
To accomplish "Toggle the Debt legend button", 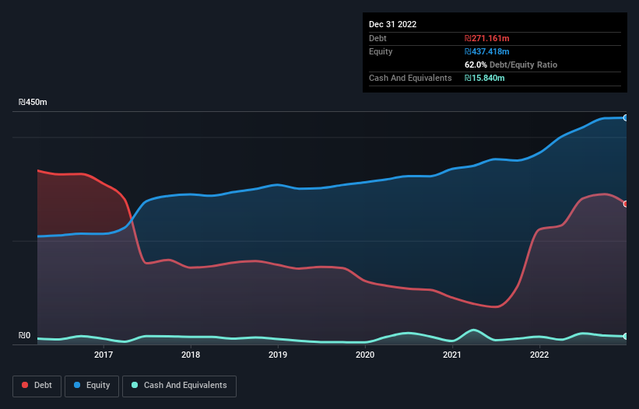I will 37,386.
